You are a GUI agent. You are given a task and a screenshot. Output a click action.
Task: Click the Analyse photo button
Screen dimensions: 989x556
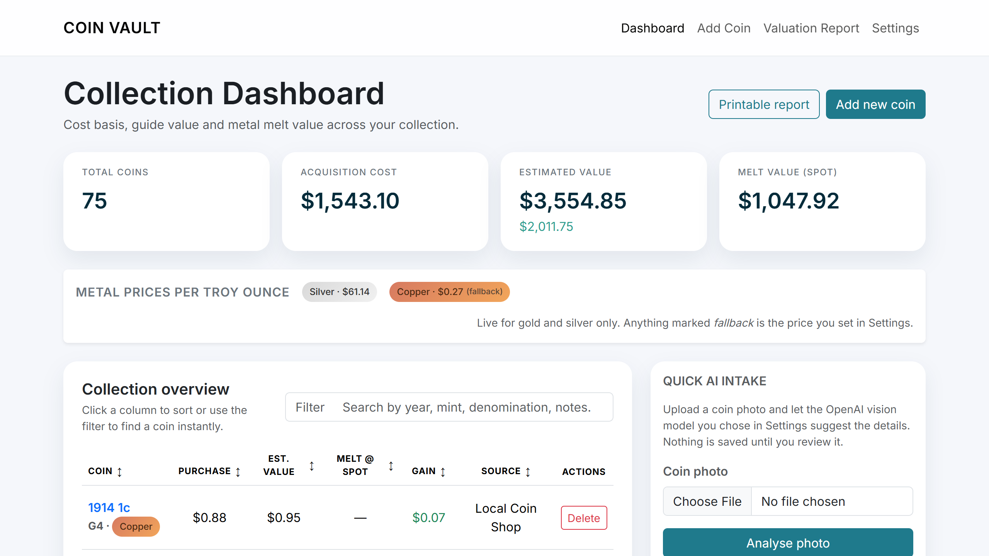coord(788,542)
